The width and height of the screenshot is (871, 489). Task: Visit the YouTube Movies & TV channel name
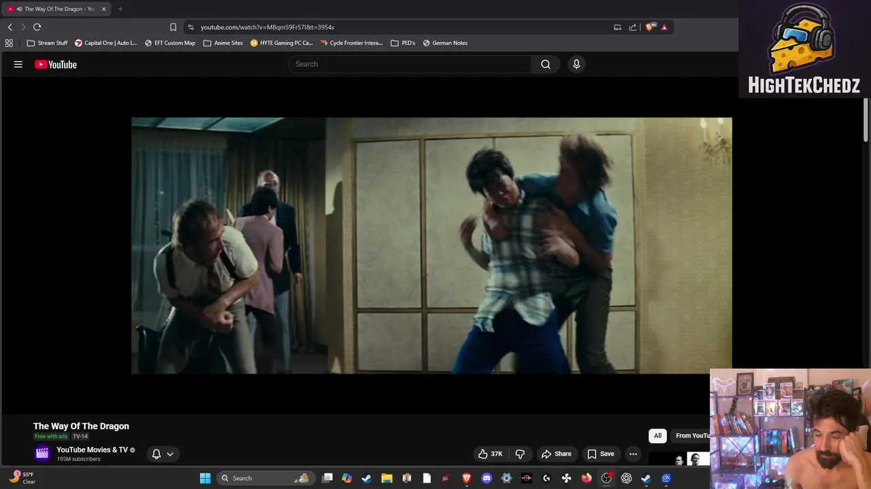coord(93,450)
